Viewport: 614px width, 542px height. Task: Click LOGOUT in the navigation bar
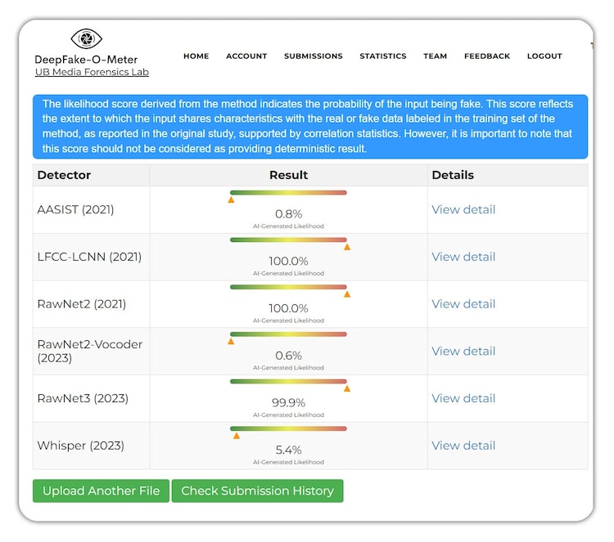tap(544, 56)
